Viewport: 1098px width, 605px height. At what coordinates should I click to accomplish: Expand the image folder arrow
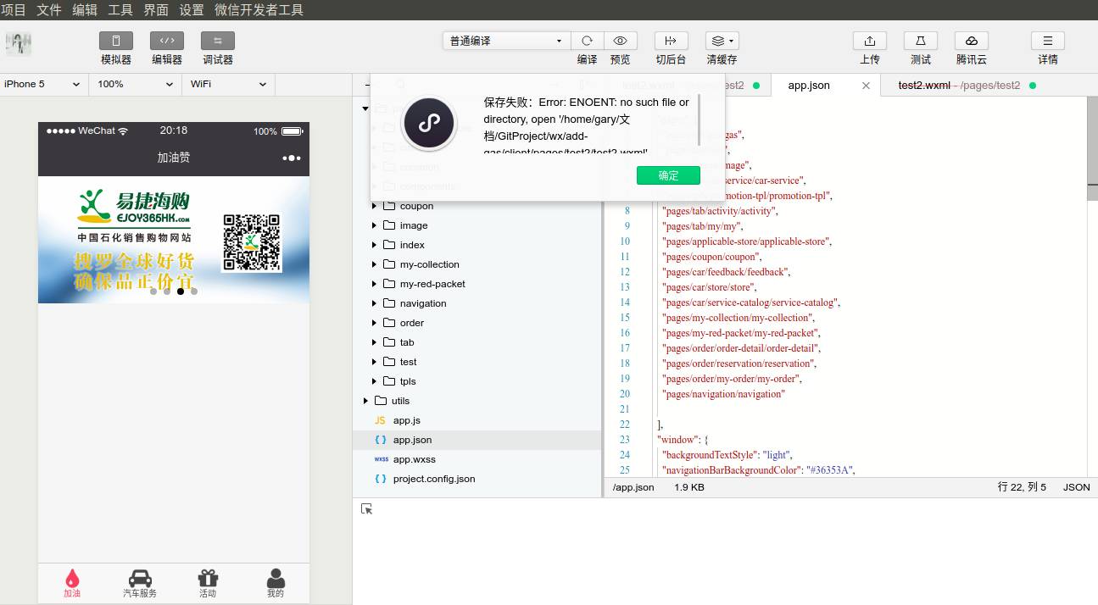click(374, 225)
